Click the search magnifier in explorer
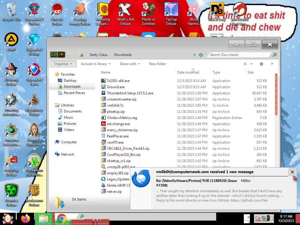 click(x=275, y=55)
